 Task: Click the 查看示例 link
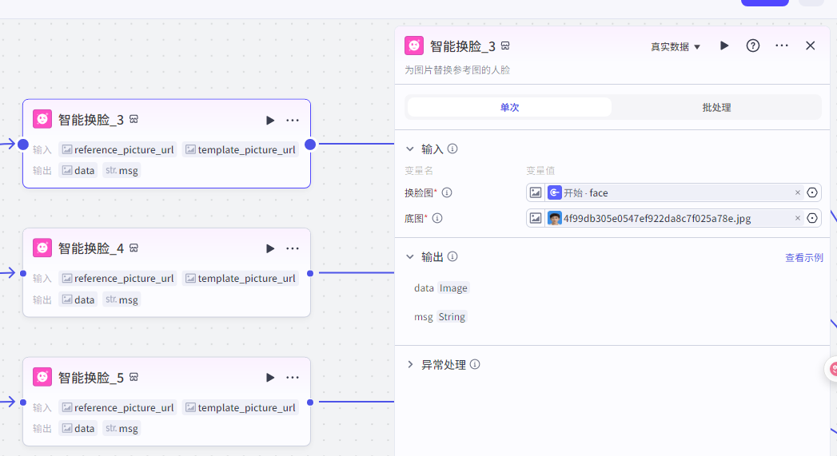[x=803, y=257]
